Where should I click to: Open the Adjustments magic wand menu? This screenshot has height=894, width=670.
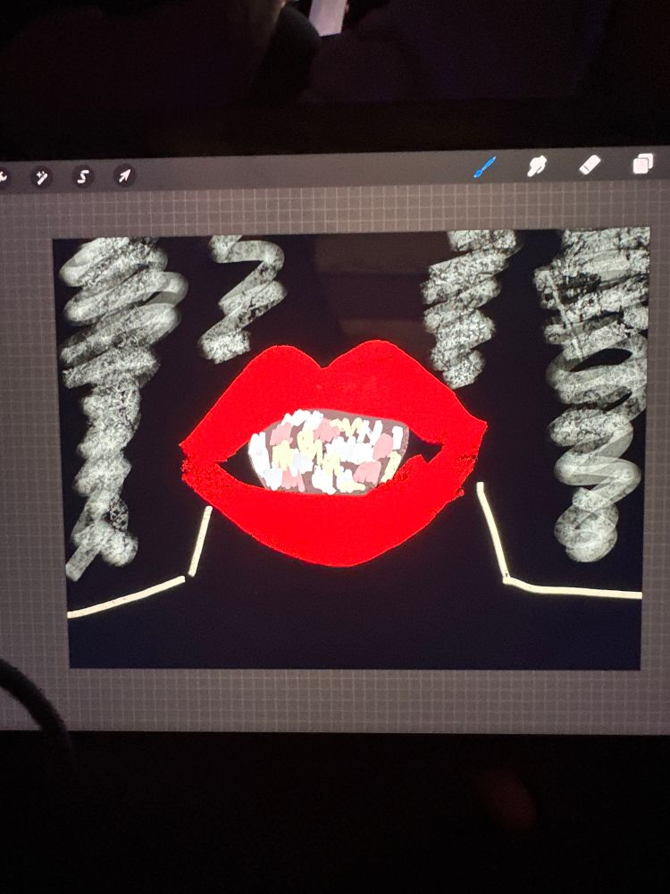tap(41, 177)
